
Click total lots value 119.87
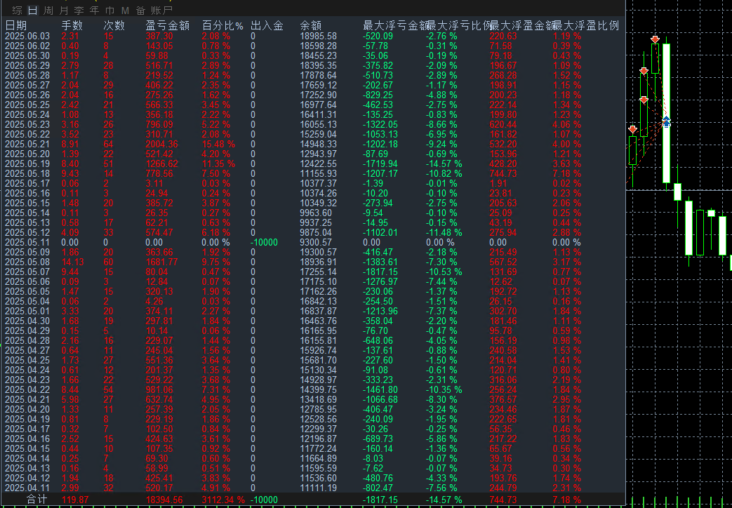(x=75, y=500)
